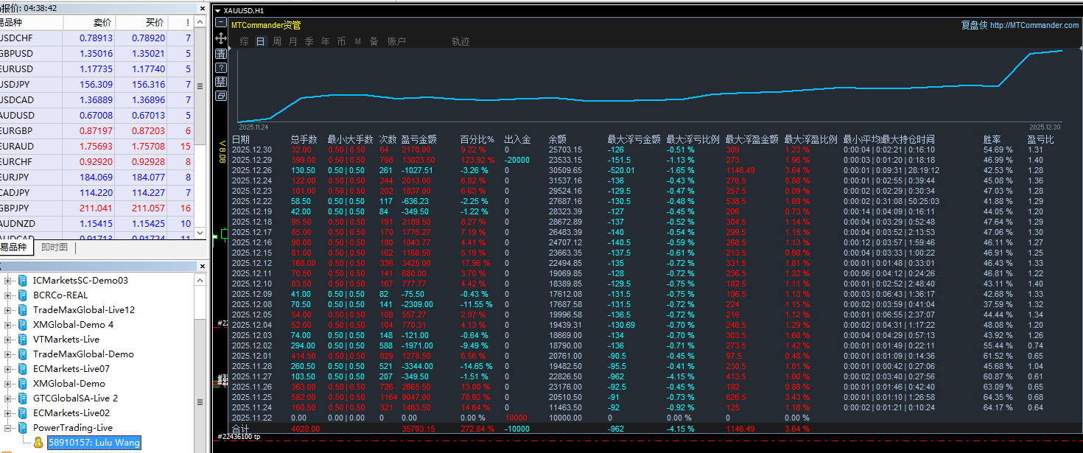Click the minus collapse icon on MTCommander toolbar
Viewport: 1083px width, 453px height.
pos(221,22)
